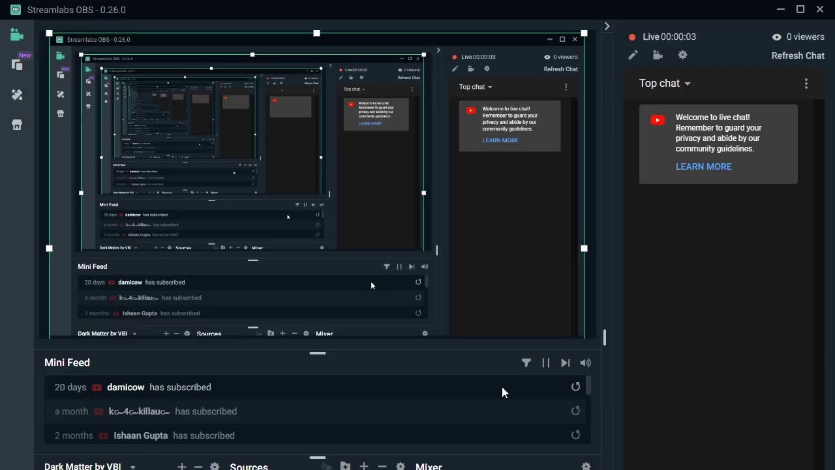Click the Mini Feed heading

pyautogui.click(x=67, y=362)
